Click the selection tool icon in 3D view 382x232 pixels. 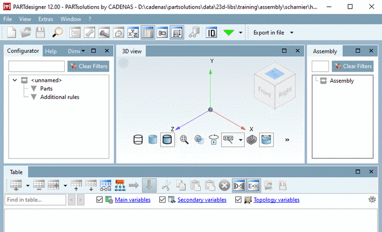[x=229, y=140]
